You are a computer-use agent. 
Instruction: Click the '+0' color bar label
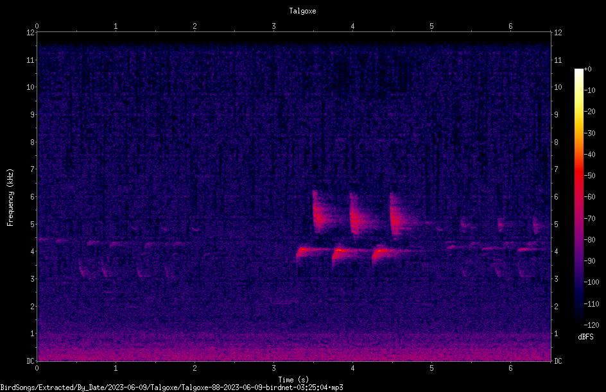pyautogui.click(x=587, y=69)
